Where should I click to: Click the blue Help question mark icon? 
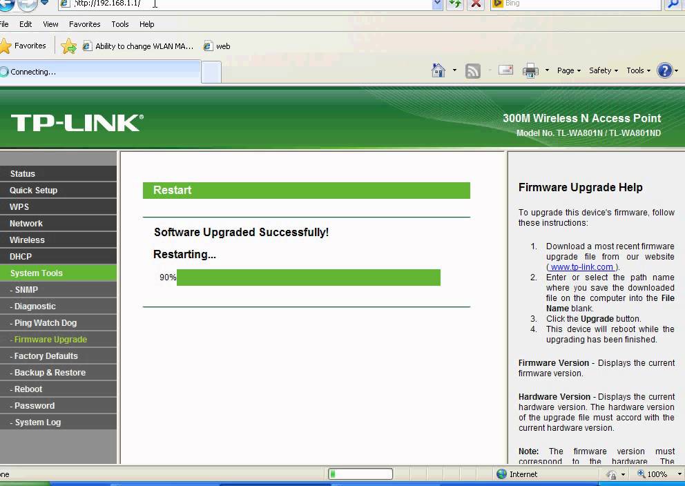pyautogui.click(x=665, y=70)
